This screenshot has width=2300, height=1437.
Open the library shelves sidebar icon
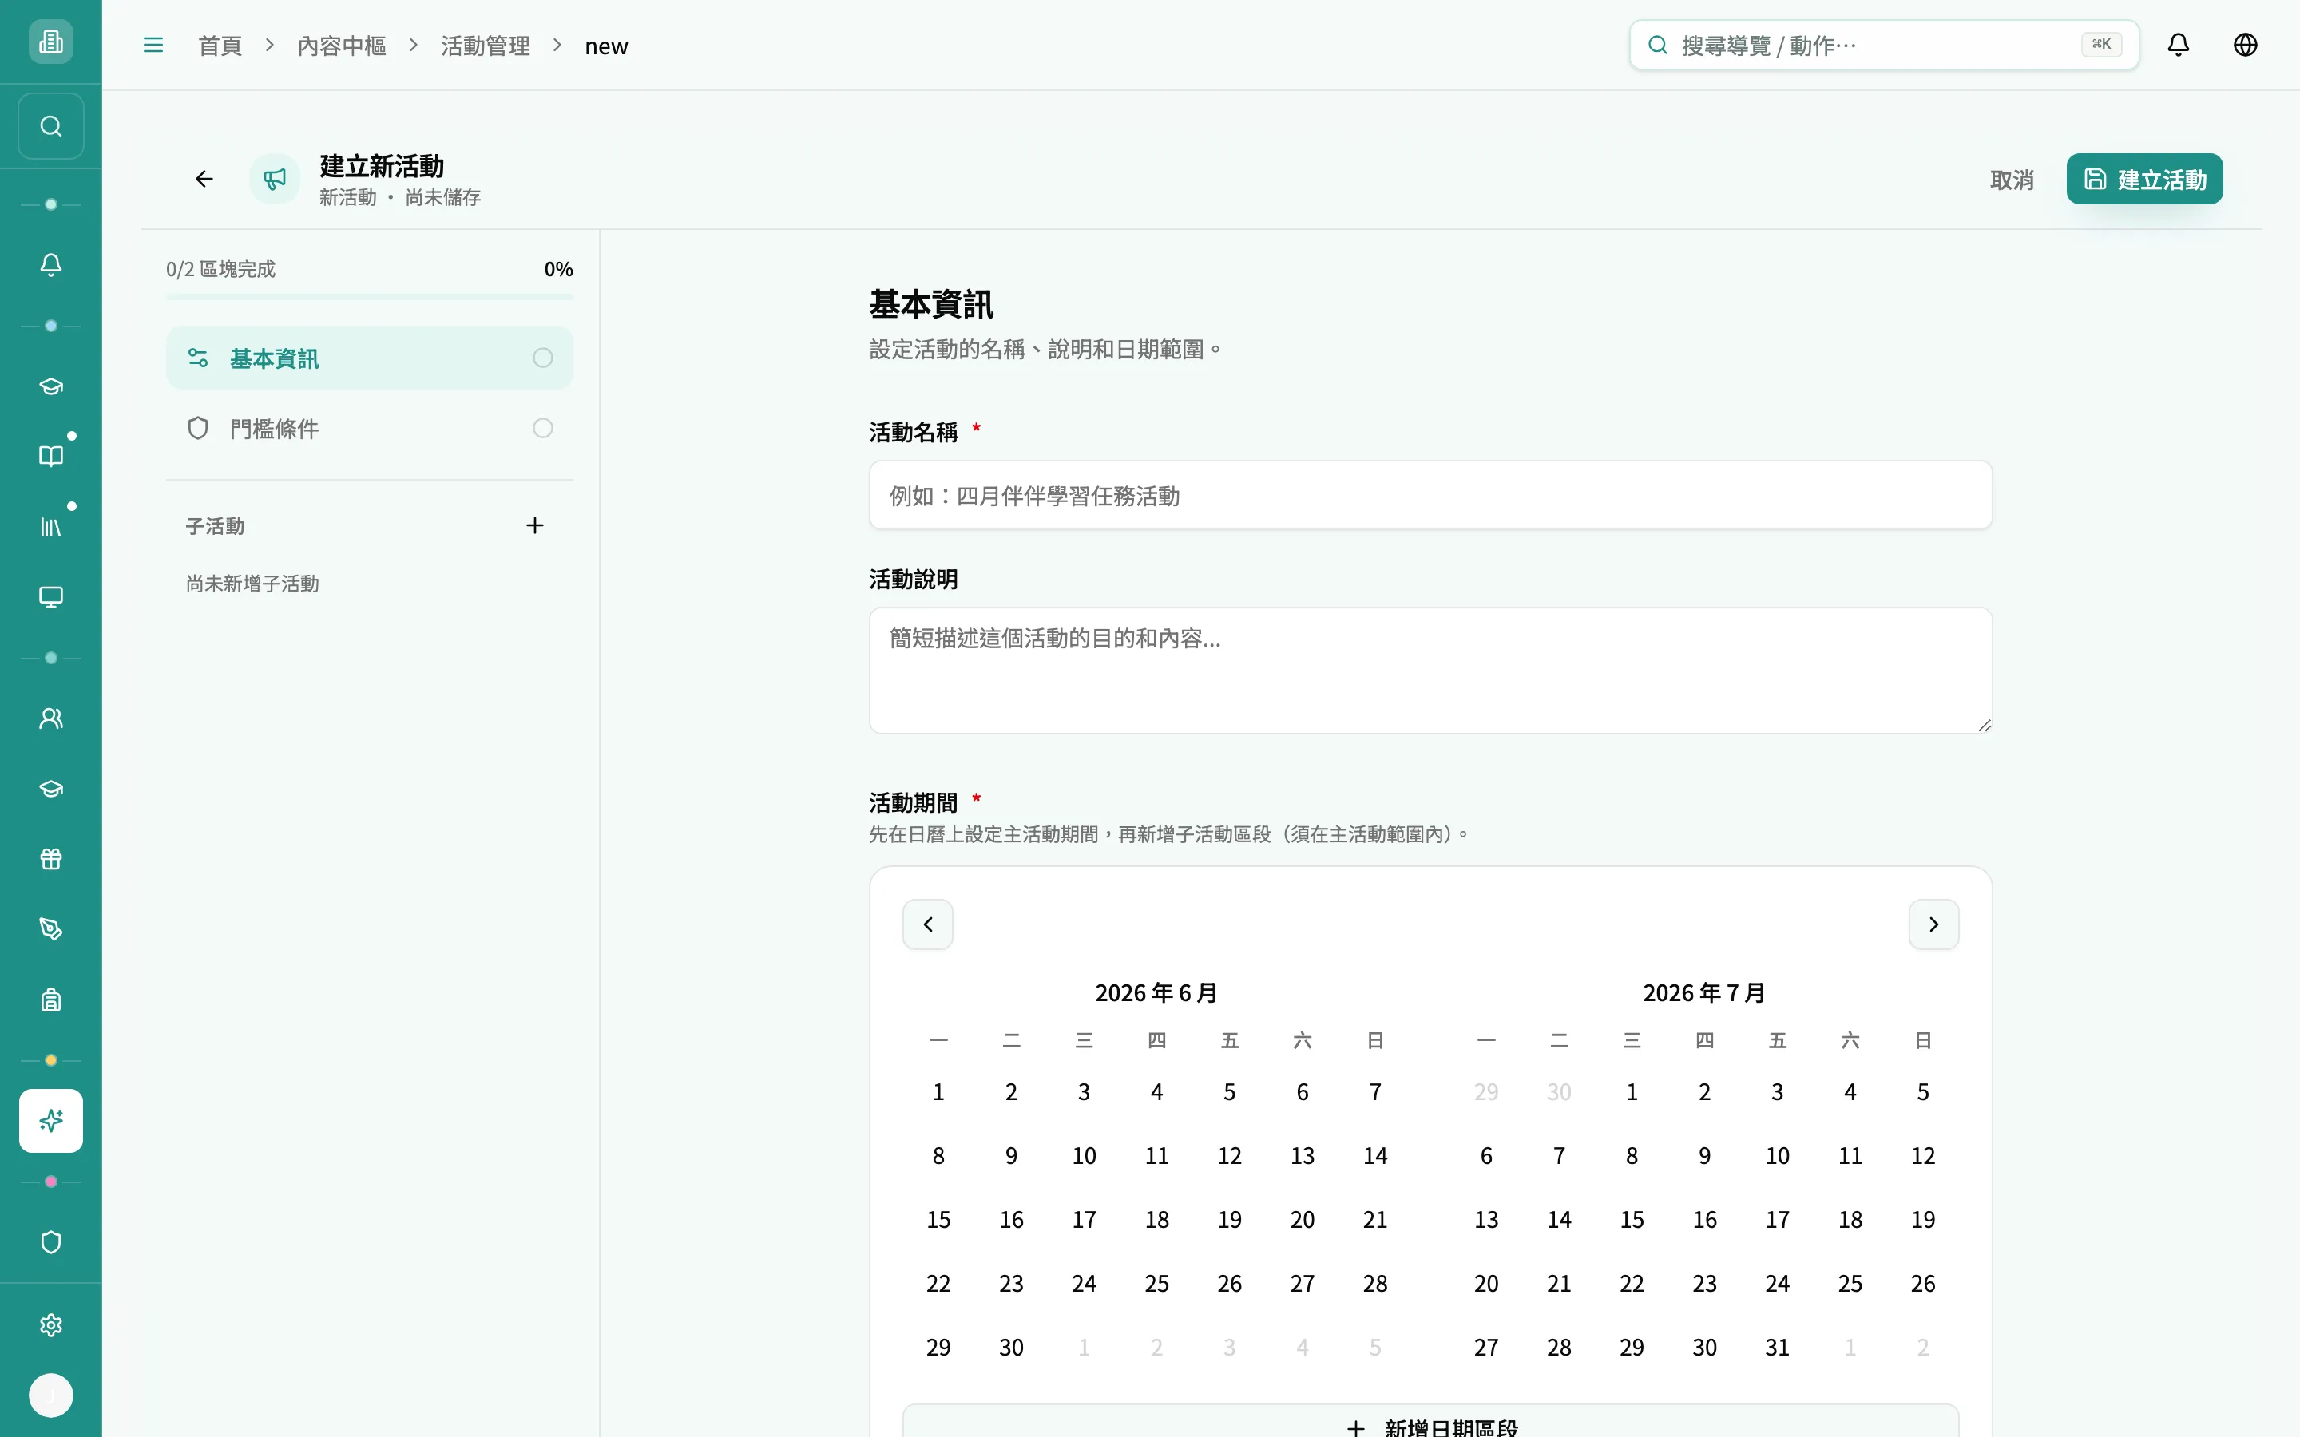click(51, 527)
